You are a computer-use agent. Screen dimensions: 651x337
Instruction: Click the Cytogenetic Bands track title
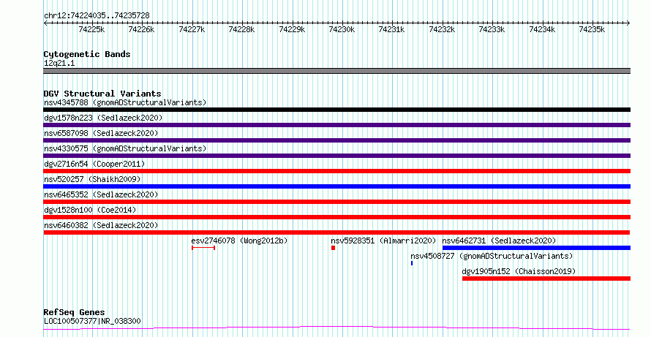point(87,54)
